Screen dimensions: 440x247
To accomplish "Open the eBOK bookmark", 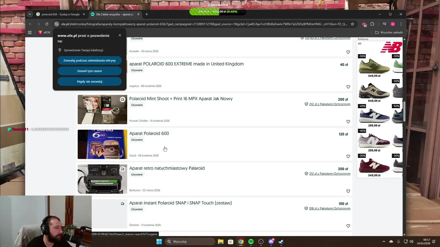I will point(44,32).
